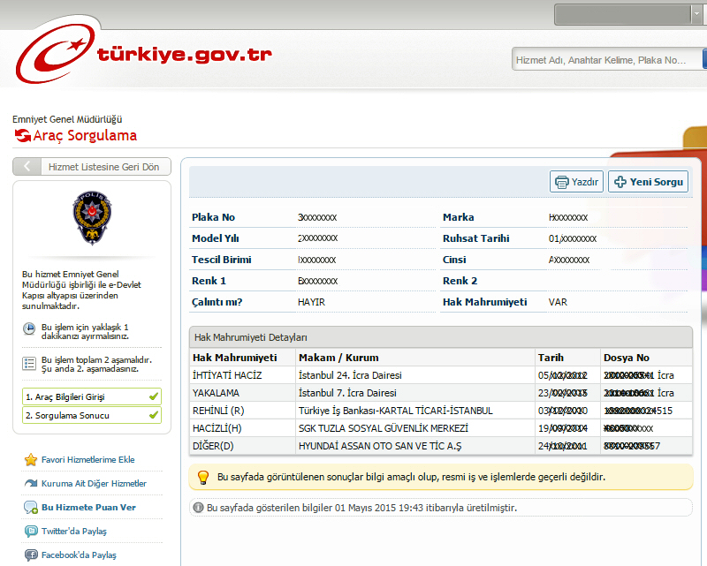The image size is (707, 566).
Task: Open Kuruma Ait Diğer Hizmetler link
Action: pos(94,484)
